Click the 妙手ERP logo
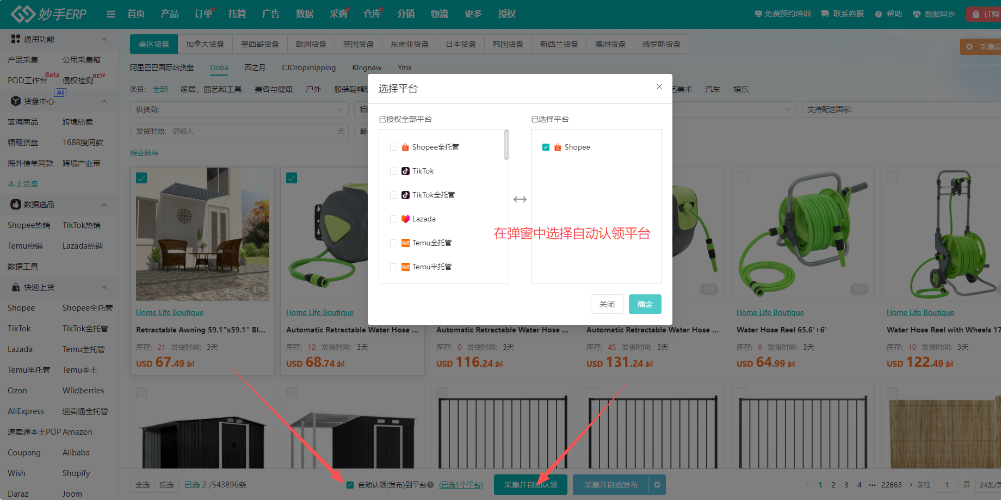 pyautogui.click(x=49, y=14)
